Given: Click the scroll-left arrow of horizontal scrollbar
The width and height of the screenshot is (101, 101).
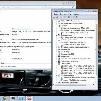Looking at the screenshot, I should 54,85.
